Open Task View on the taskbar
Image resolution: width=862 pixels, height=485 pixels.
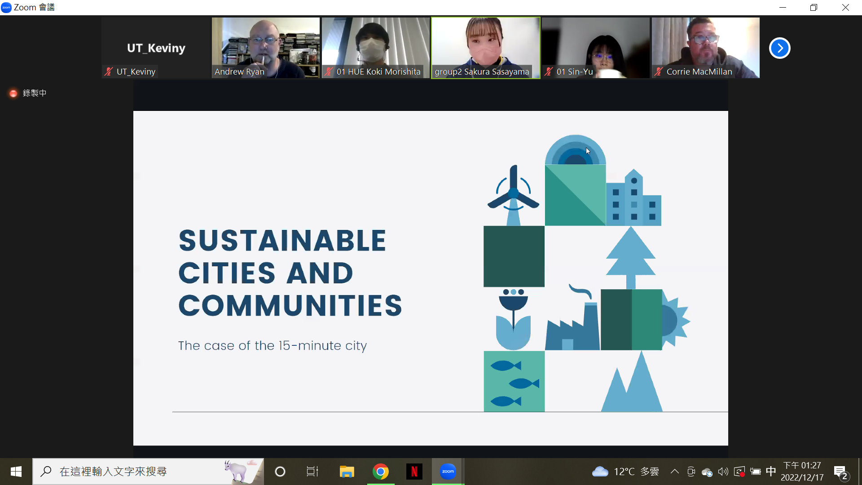312,472
